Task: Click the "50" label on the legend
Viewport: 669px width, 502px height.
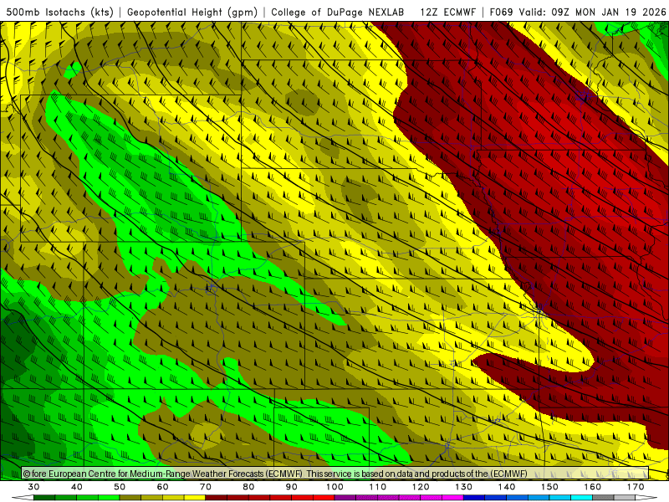Action: (x=120, y=487)
